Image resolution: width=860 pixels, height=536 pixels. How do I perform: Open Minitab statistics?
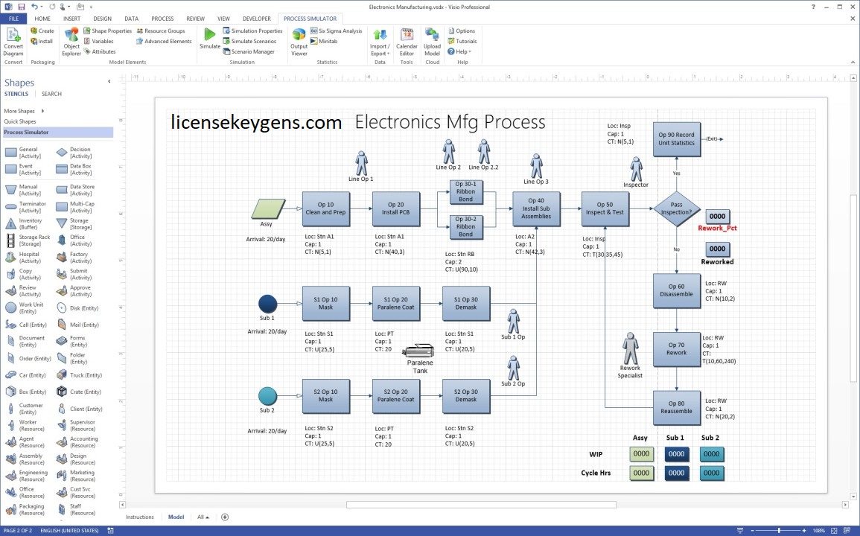pos(324,41)
